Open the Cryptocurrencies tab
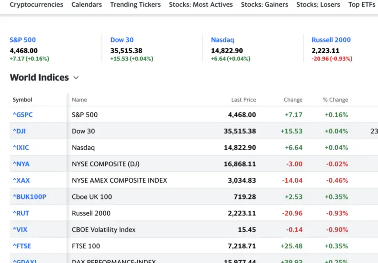 pos(36,5)
